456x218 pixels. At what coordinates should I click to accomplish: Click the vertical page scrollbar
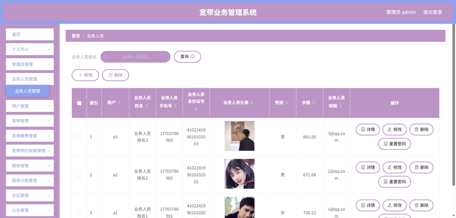point(454,105)
